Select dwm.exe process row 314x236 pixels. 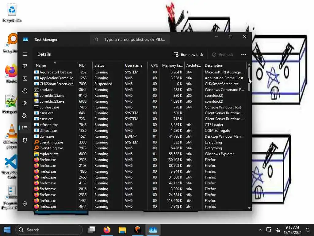click(140, 136)
